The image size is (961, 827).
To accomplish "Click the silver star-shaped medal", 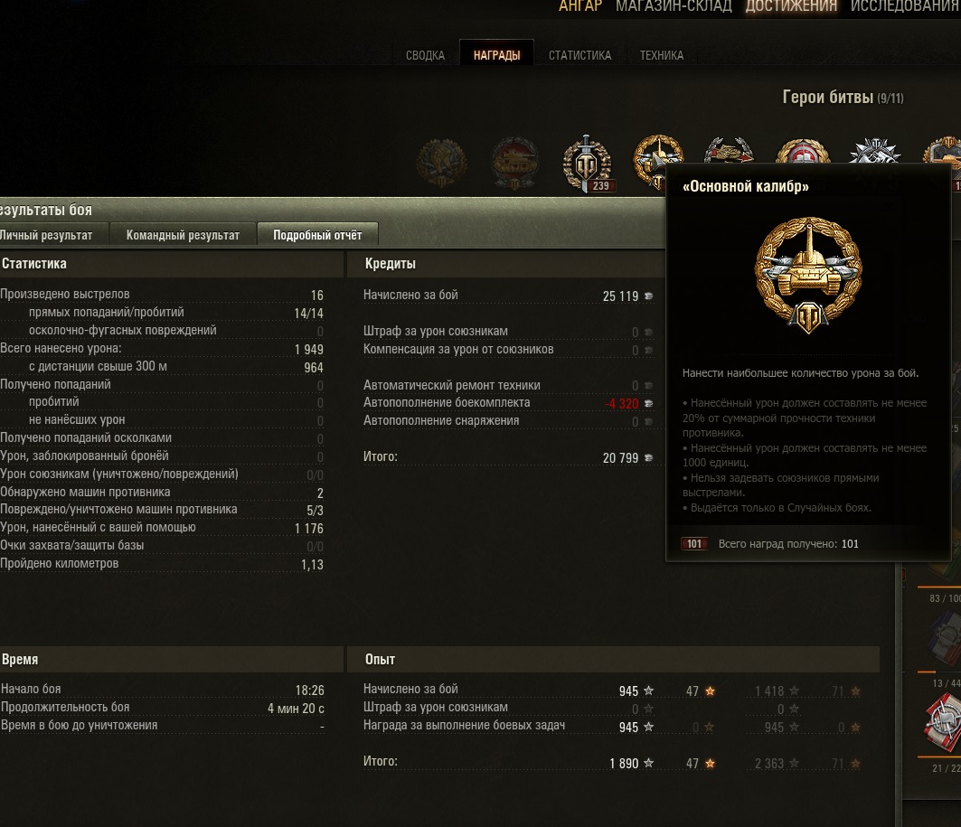I will pos(875,151).
